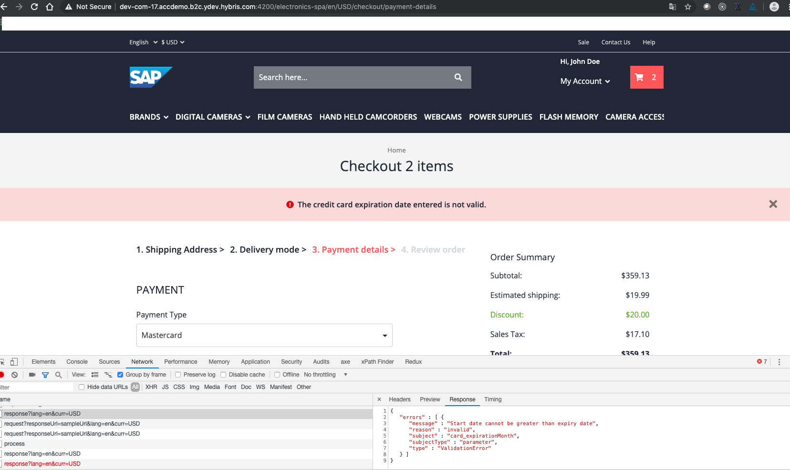Viewport: 790px width, 470px height.
Task: Click the SAP logo
Action: coord(151,77)
